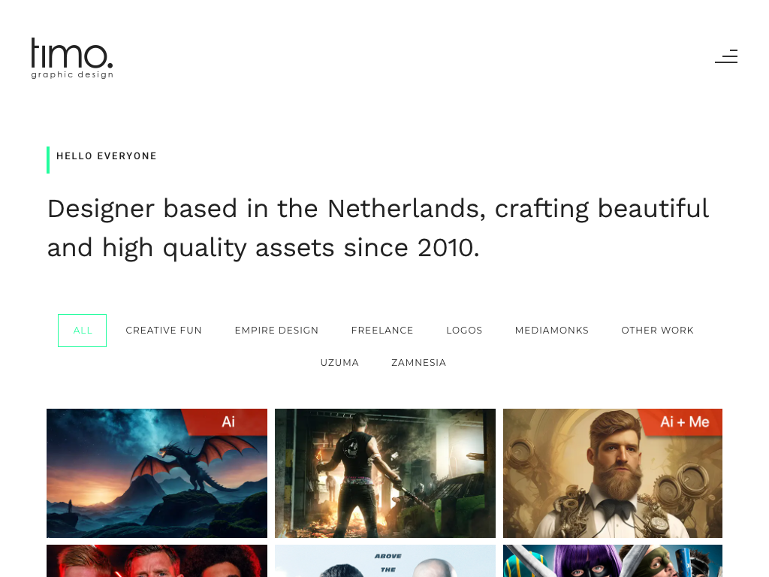Filter by MediaMonks work
This screenshot has width=769, height=577.
tap(552, 331)
